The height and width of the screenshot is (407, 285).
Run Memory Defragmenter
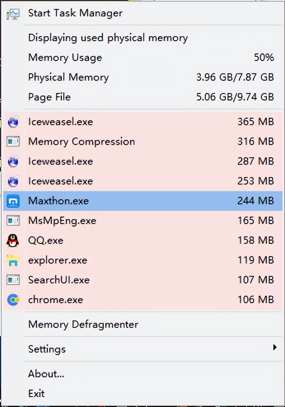pos(83,325)
